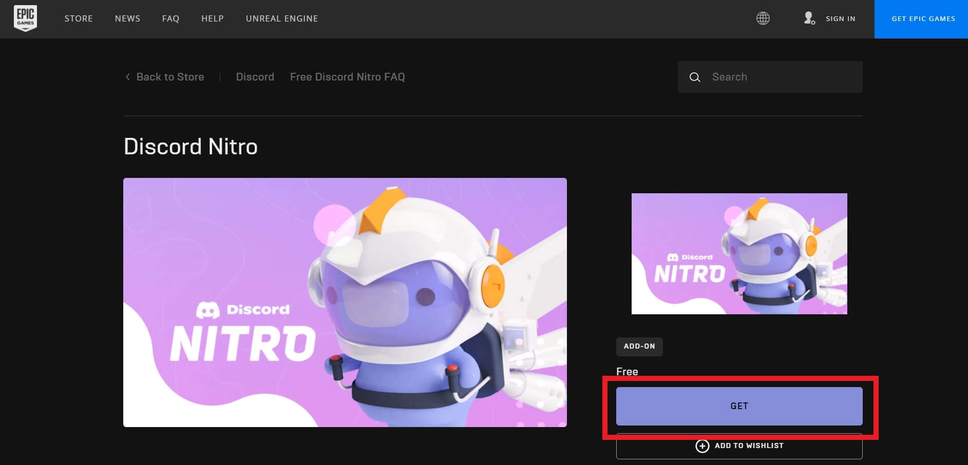968x465 pixels.
Task: Open the STORE menu item
Action: [79, 18]
